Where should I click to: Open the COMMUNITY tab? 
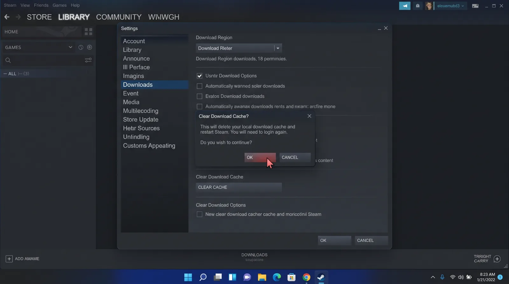click(119, 17)
